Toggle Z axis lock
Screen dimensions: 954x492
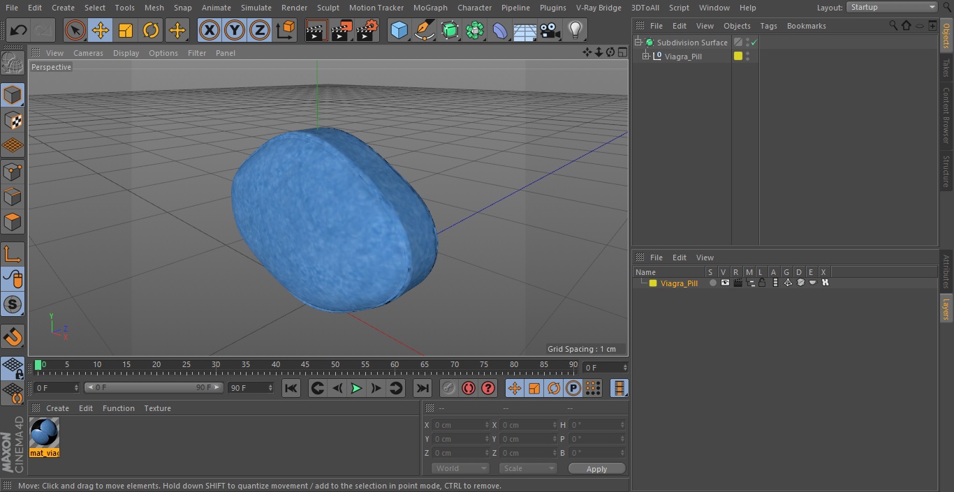pos(260,30)
